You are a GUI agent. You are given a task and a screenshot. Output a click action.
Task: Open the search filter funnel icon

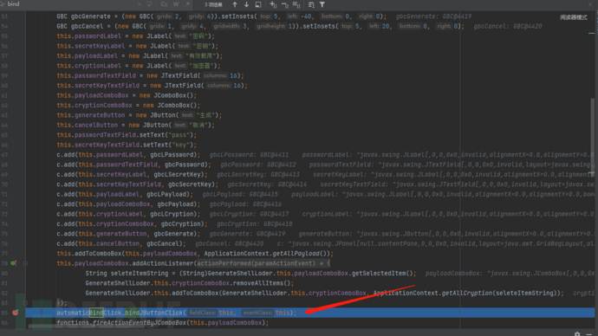tap(322, 4)
